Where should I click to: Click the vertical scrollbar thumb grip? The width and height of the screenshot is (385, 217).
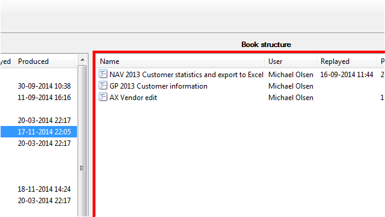[82, 168]
